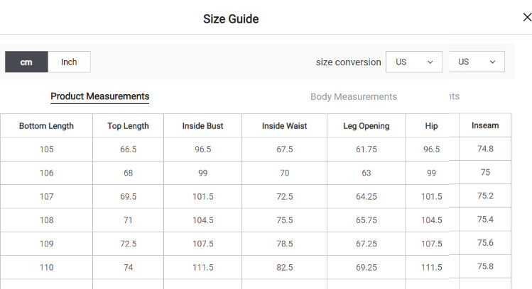This screenshot has width=532, height=289.
Task: Click the 110 Bottom Length cell
Action: (46, 267)
